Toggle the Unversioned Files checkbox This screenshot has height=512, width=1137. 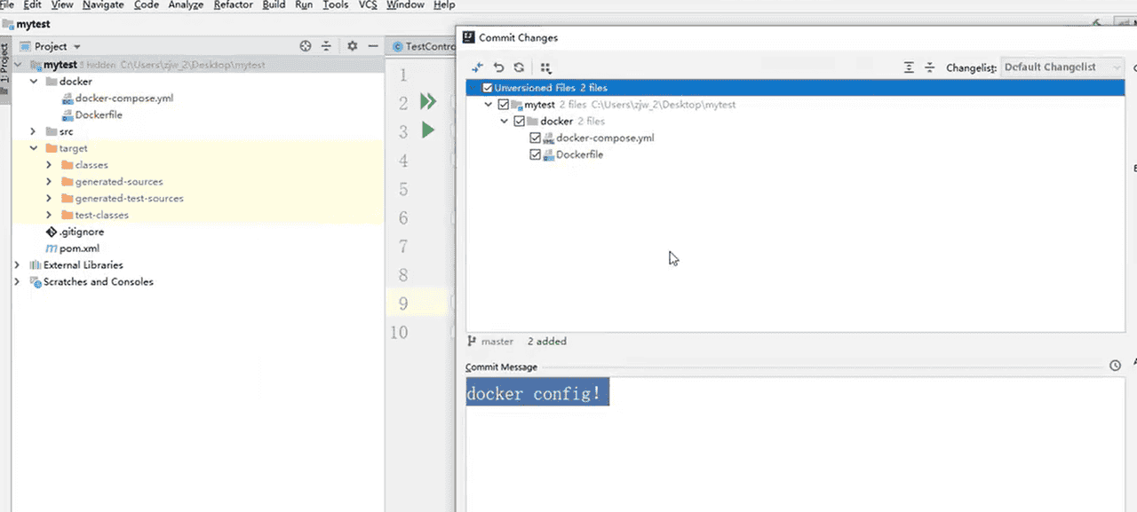pyautogui.click(x=487, y=87)
